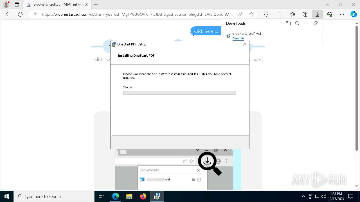
Task: Toggle the split screen icon
Action: pyautogui.click(x=280, y=14)
